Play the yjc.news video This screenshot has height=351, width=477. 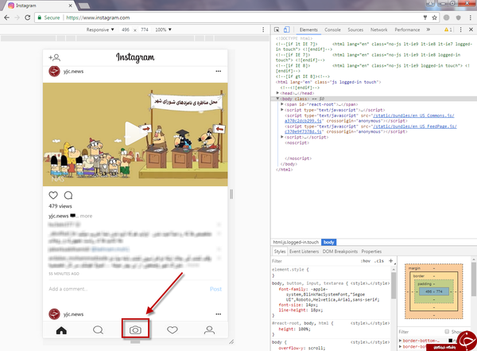pos(135,134)
